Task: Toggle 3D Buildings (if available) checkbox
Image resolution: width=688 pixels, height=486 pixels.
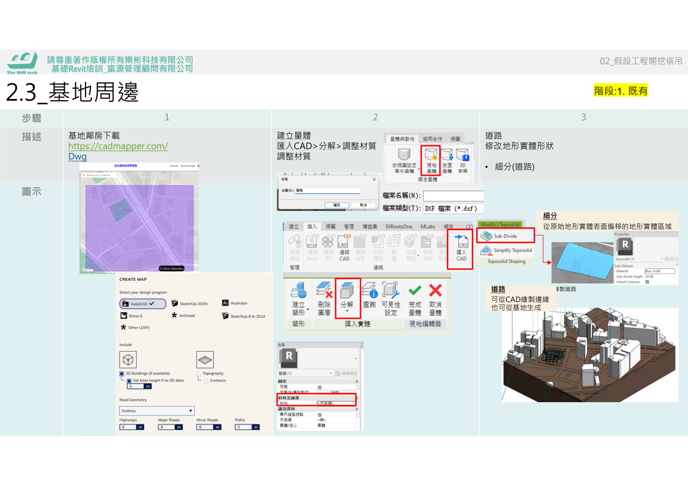Action: 122,373
